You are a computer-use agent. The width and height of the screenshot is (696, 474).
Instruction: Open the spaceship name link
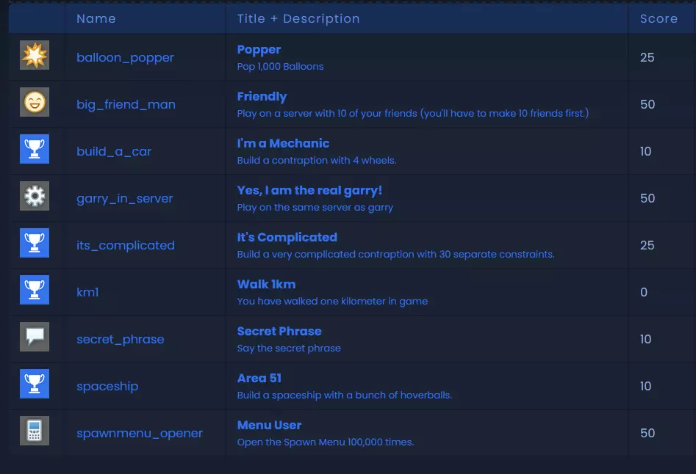click(107, 387)
